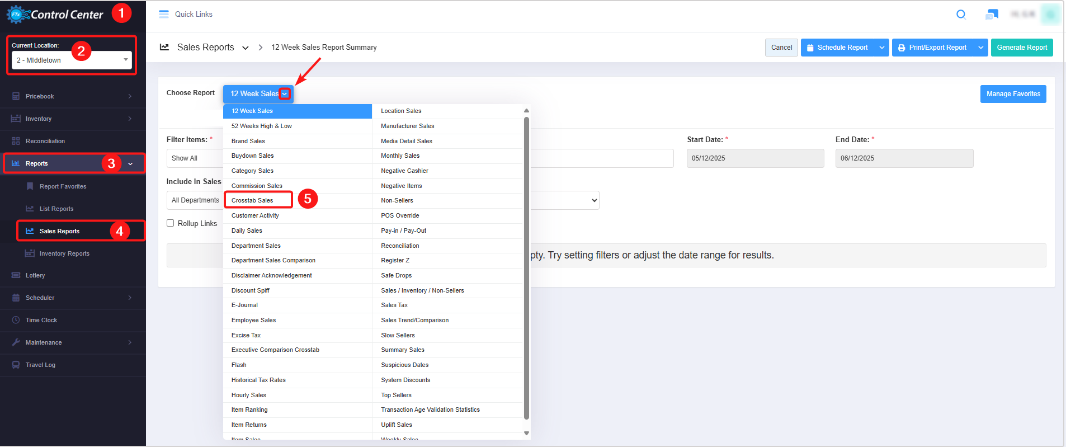This screenshot has height=447, width=1066.
Task: Click the Pricebook calculator icon
Action: tap(16, 96)
